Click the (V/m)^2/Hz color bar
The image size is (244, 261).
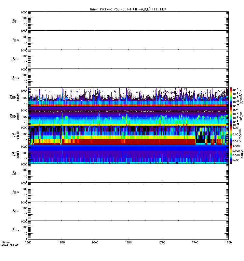pyautogui.click(x=231, y=97)
